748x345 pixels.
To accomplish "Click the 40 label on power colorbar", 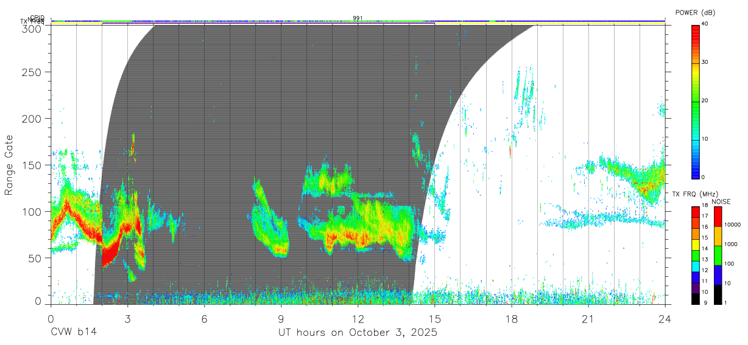I will tap(706, 24).
